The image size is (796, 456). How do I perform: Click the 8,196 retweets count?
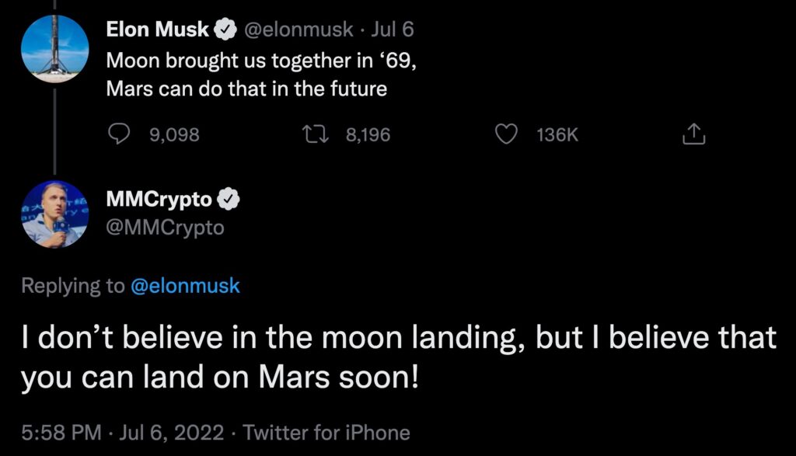(x=368, y=135)
